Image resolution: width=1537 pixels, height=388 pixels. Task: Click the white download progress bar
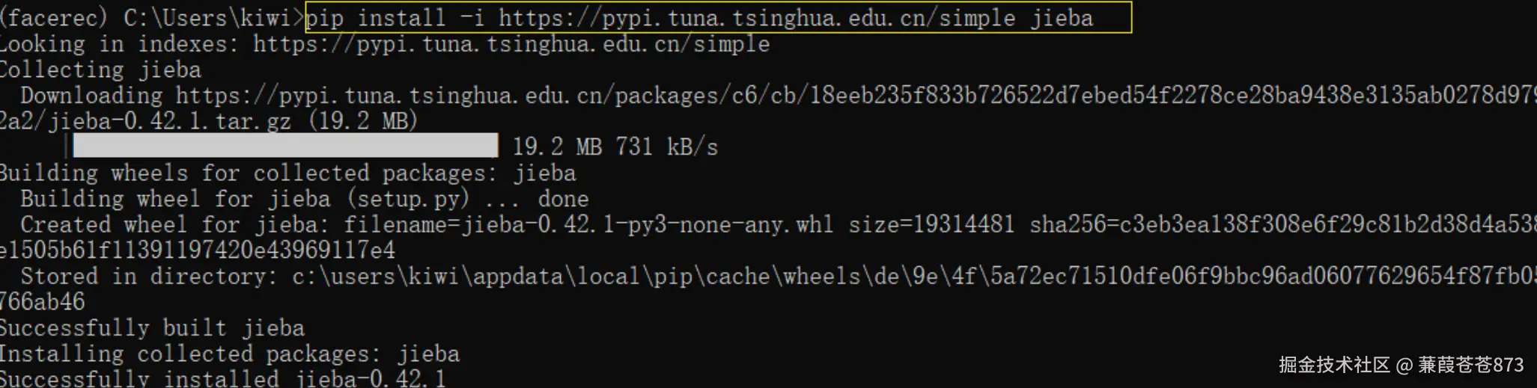[x=284, y=146]
